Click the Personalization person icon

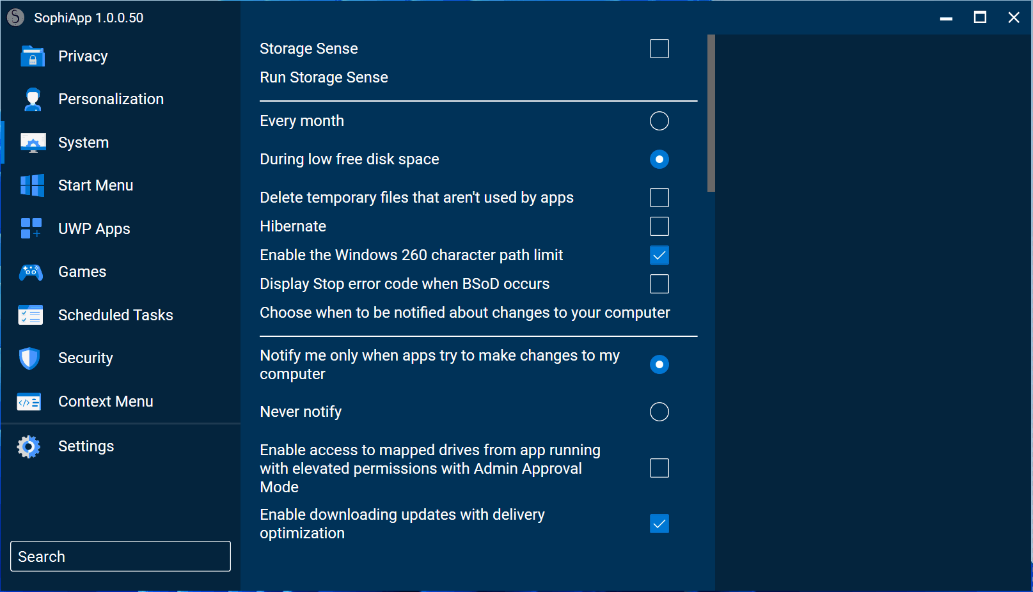pos(32,99)
